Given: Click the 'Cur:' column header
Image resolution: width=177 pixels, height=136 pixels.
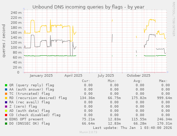Looking at the screenshot, I should click(x=86, y=81).
